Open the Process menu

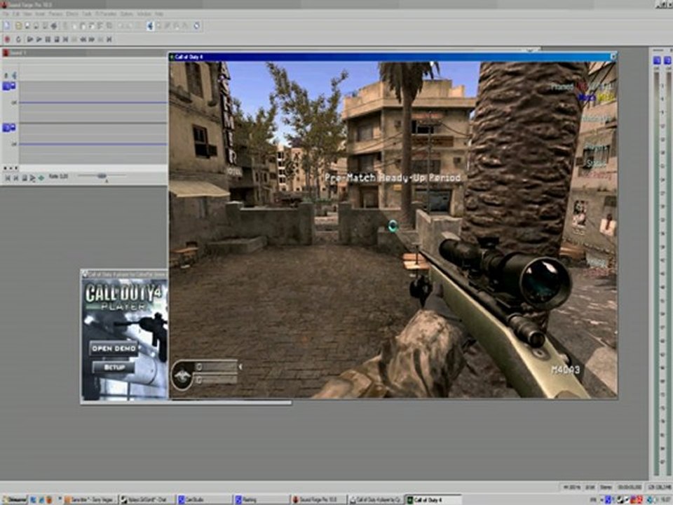[55, 14]
